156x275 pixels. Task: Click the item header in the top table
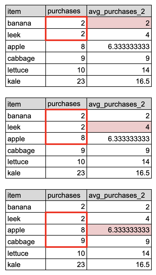point(26,11)
